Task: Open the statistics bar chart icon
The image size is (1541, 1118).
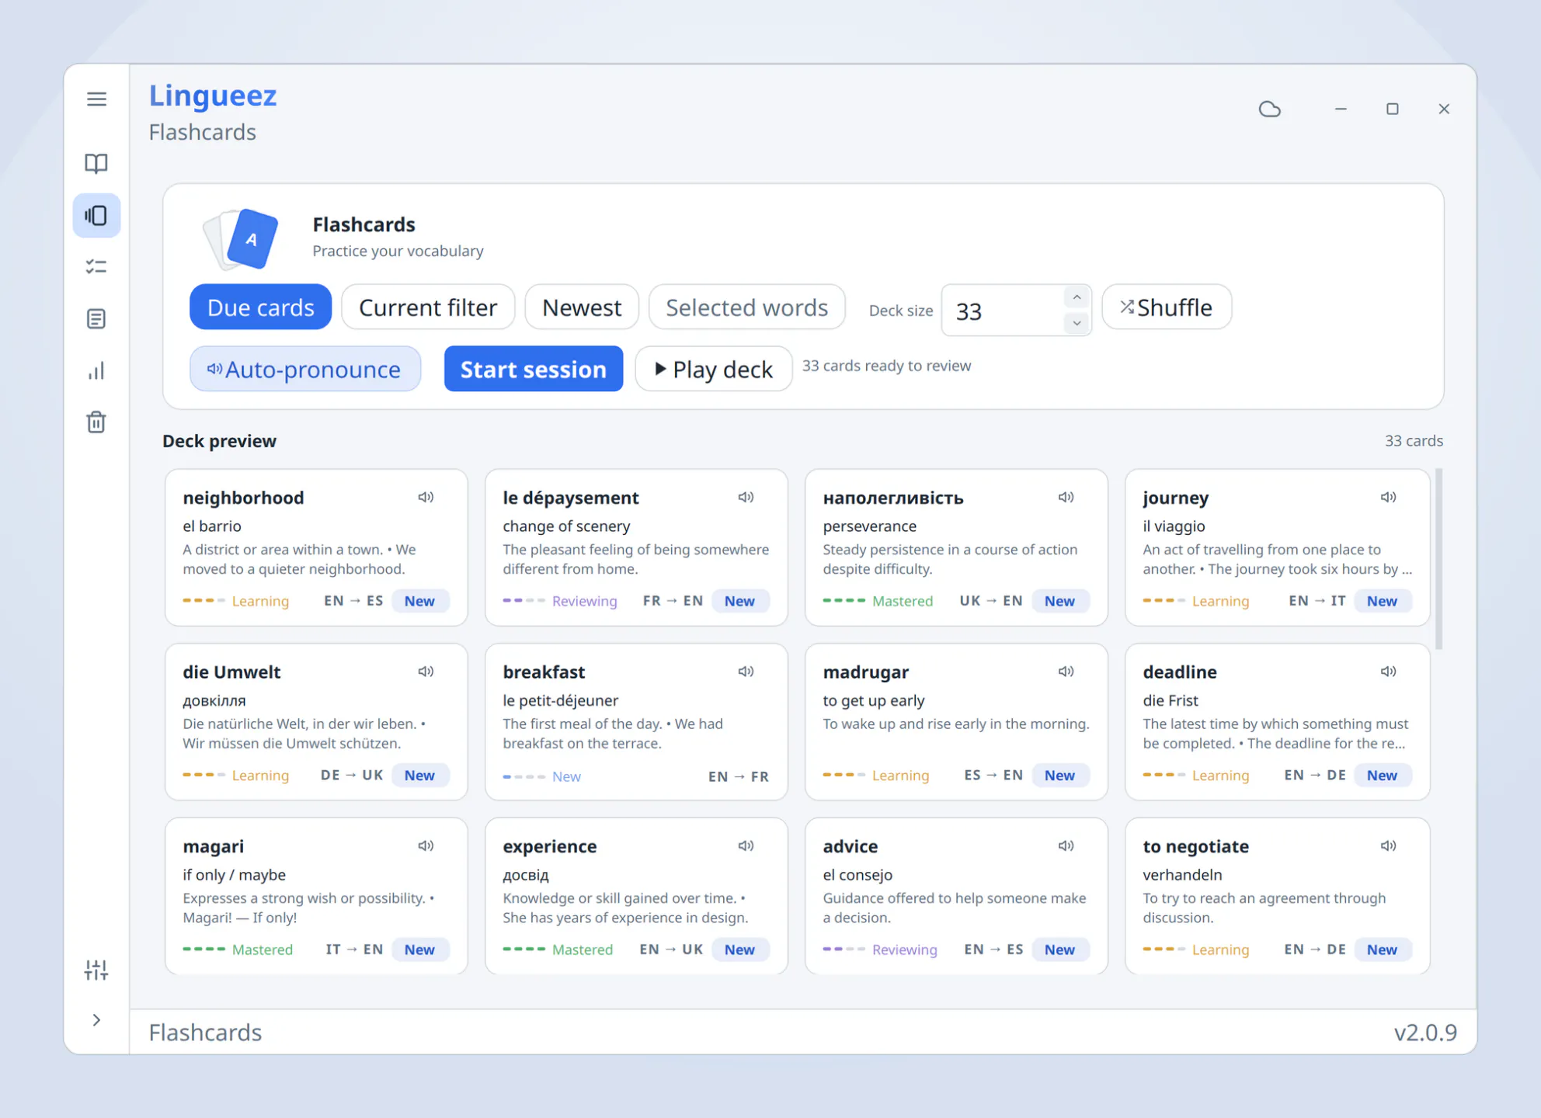Action: pos(96,370)
